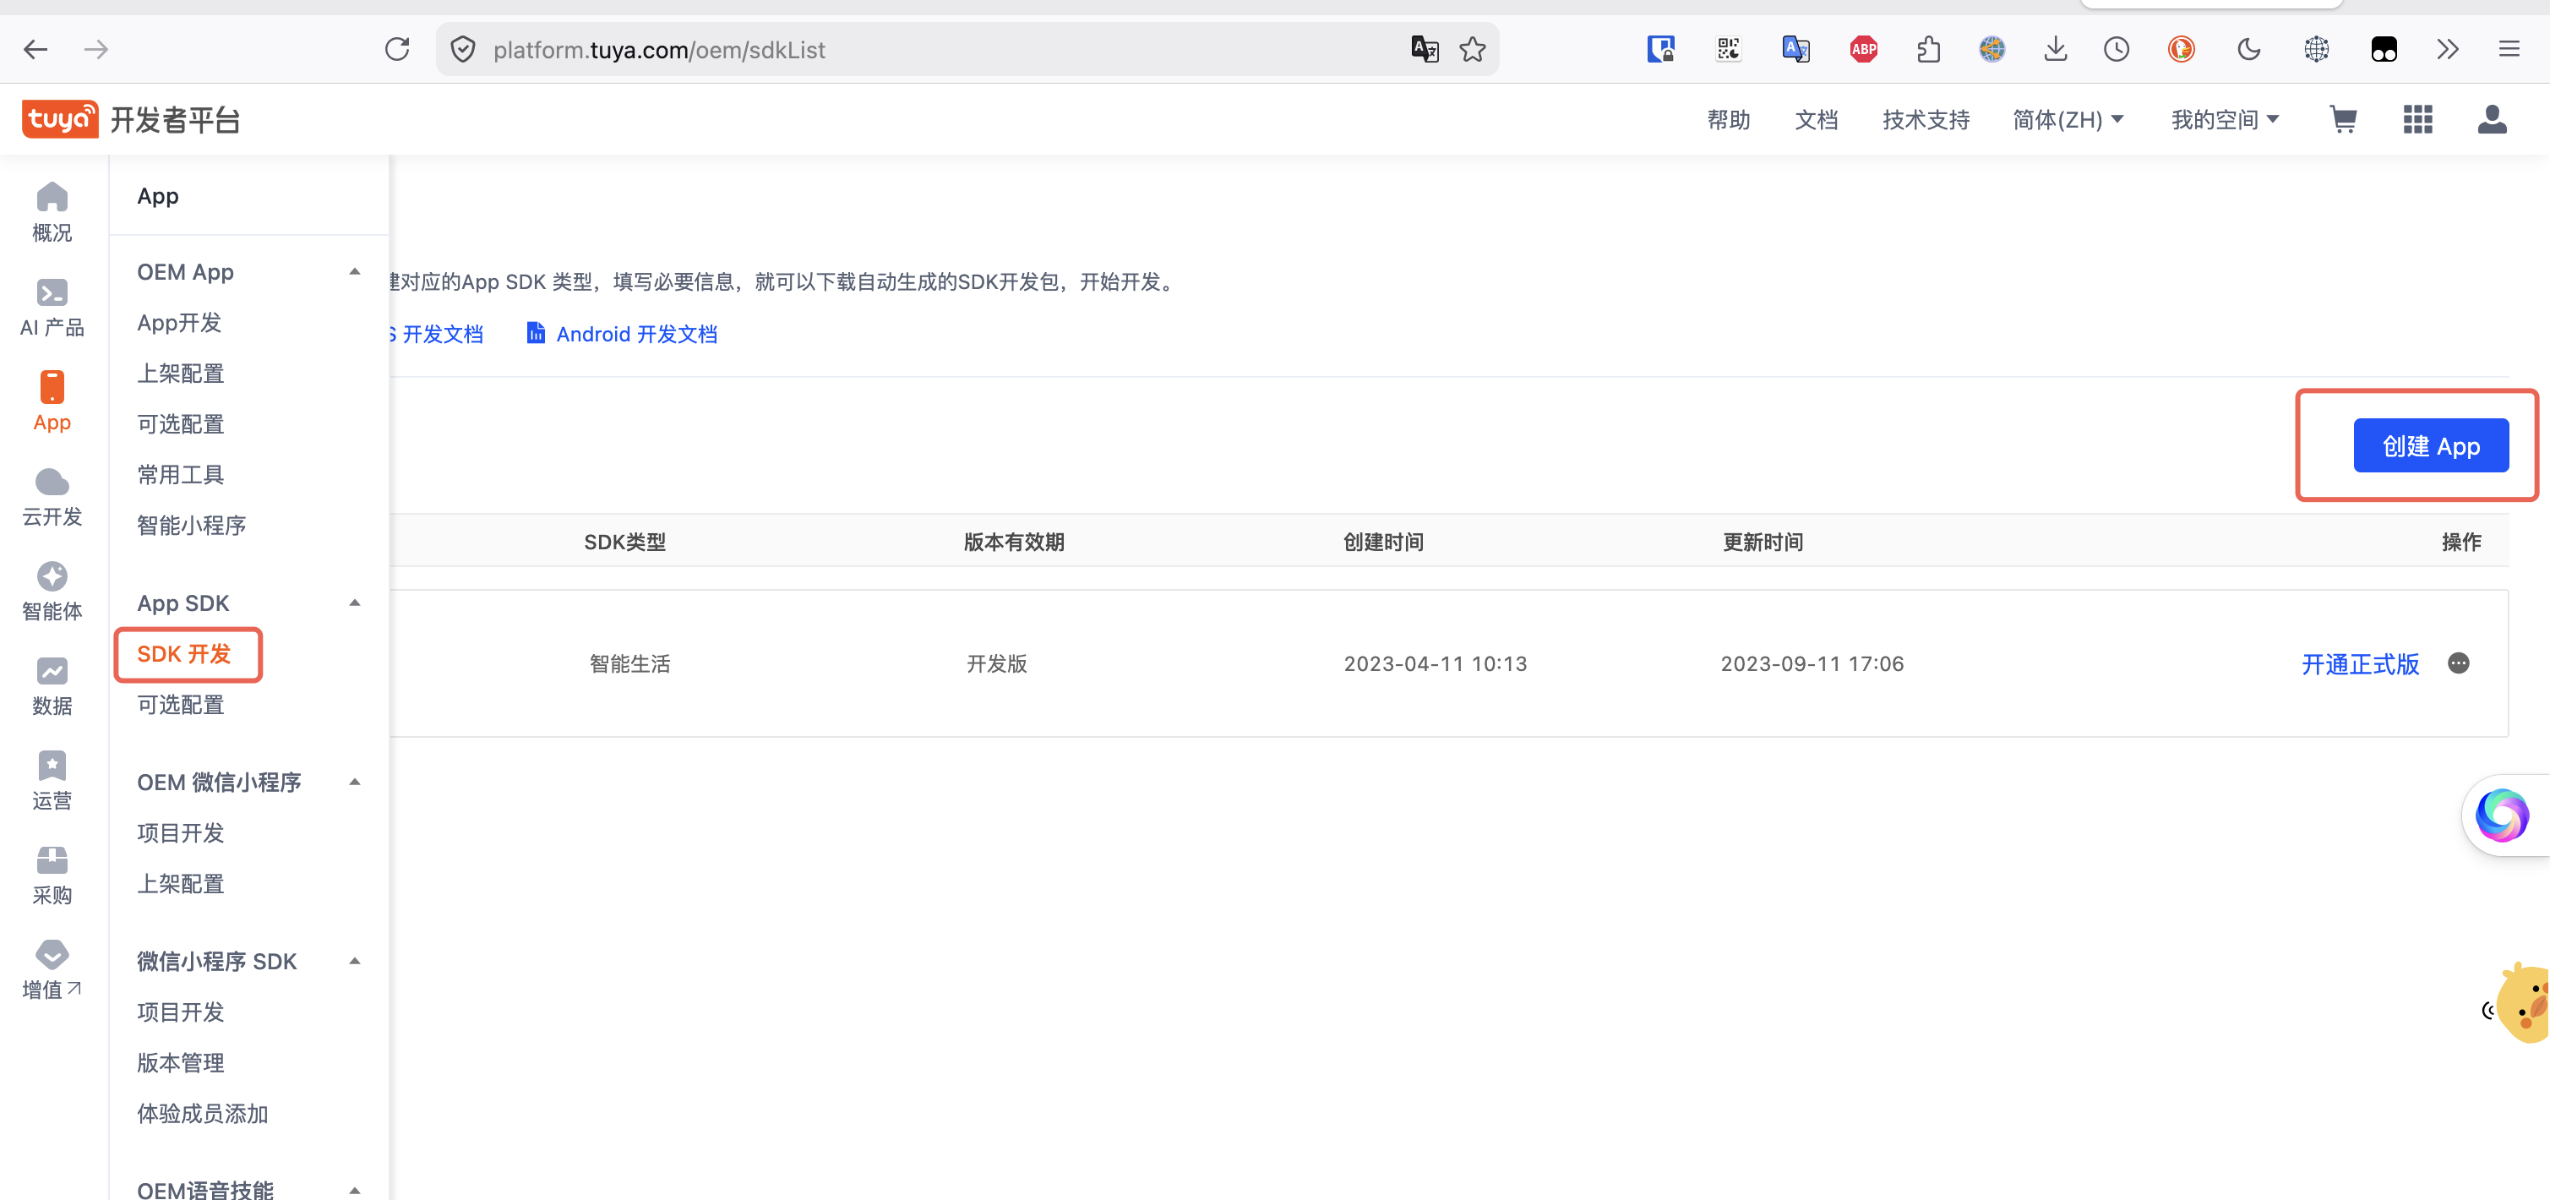This screenshot has width=2550, height=1200.
Task: Go back to the previous browser page
Action: 35,50
